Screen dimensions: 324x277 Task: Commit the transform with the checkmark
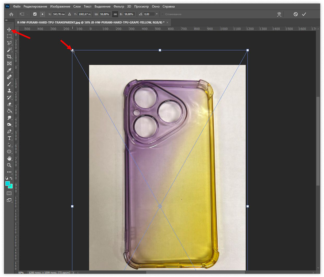[x=304, y=14]
